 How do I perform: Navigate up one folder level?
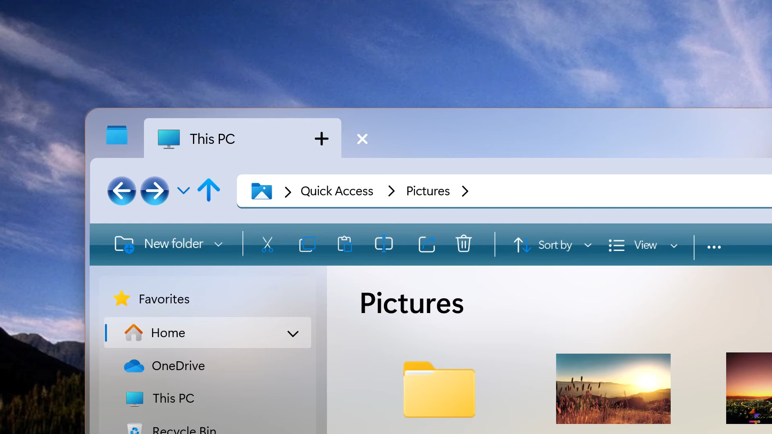[x=209, y=190]
